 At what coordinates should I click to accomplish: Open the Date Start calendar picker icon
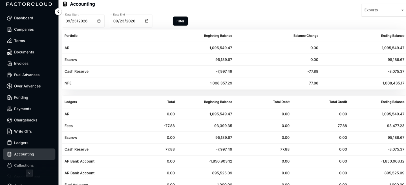click(x=99, y=21)
